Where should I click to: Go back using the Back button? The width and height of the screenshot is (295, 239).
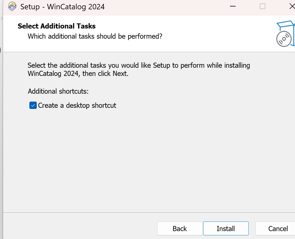(x=180, y=229)
